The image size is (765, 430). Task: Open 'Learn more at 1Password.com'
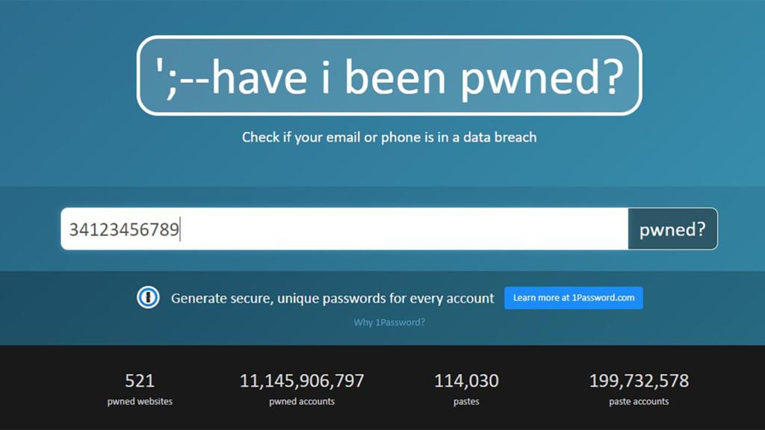[x=573, y=297]
